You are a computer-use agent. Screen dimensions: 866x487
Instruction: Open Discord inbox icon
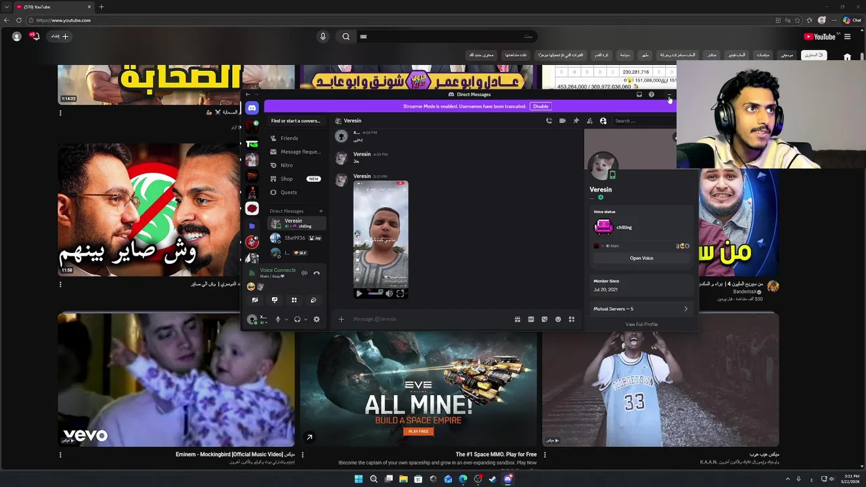[x=639, y=95]
